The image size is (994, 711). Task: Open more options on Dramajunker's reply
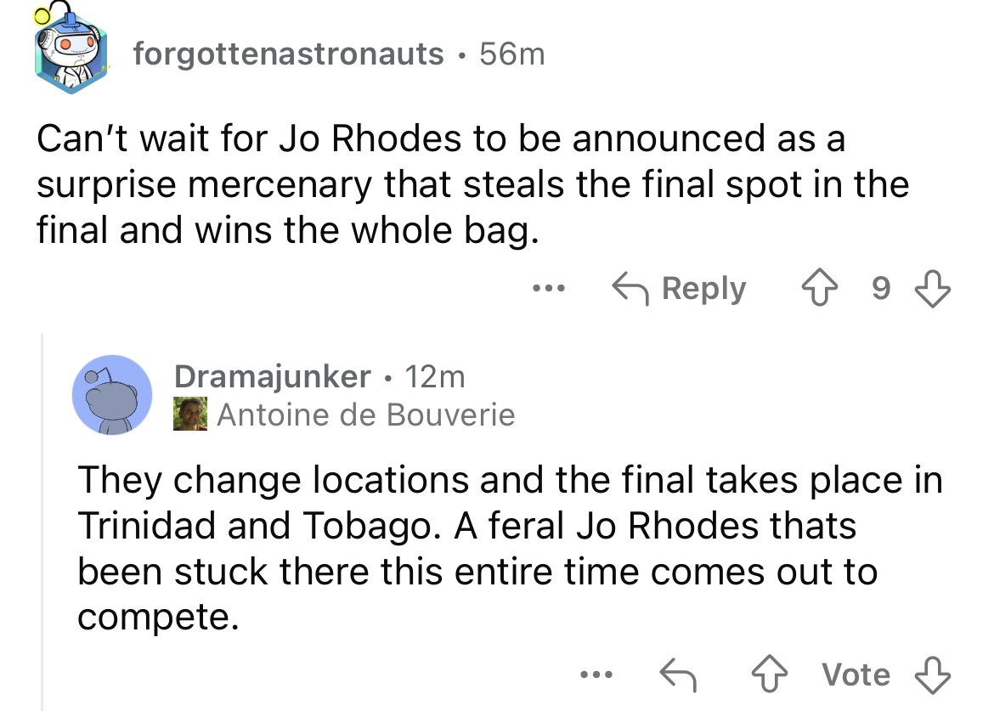596,674
